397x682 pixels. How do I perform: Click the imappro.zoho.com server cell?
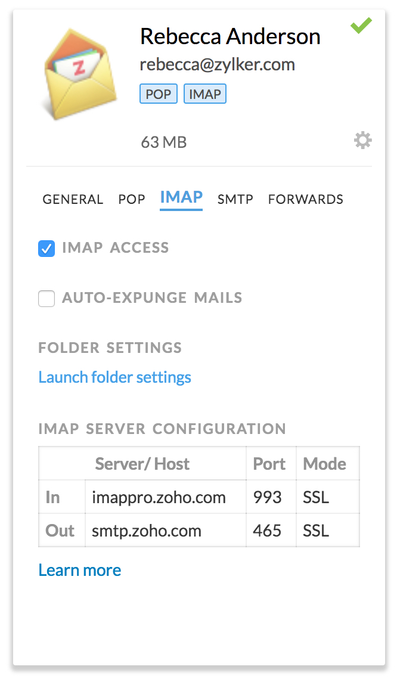(x=159, y=497)
